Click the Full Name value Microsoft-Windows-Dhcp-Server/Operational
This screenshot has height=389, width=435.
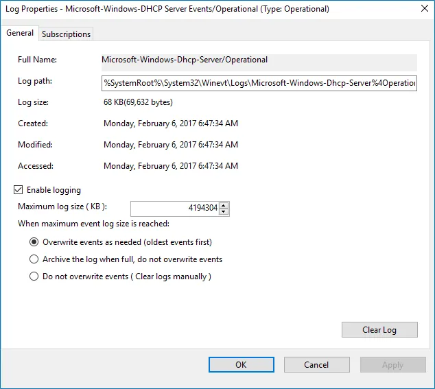point(185,60)
